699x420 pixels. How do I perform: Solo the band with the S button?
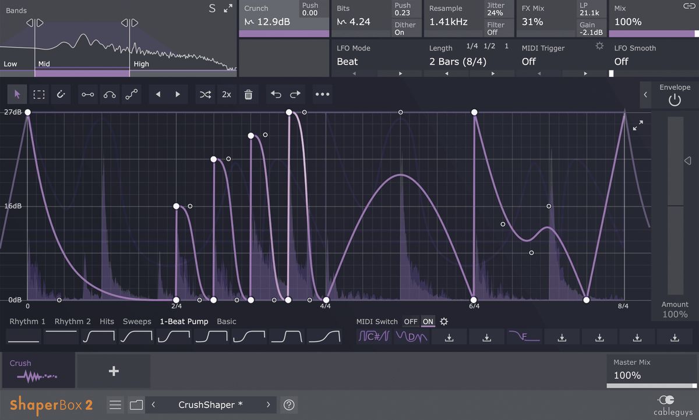point(212,9)
